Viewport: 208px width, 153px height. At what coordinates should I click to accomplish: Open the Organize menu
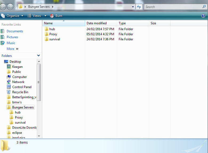(12, 16)
